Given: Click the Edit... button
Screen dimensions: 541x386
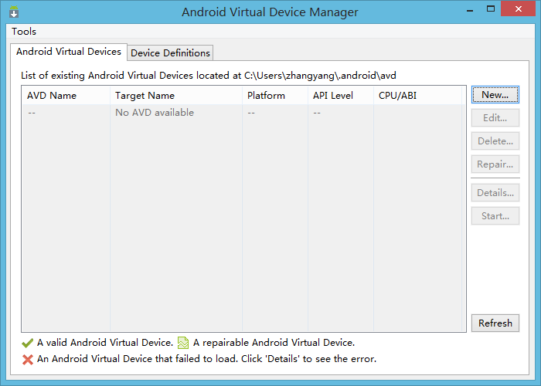Looking at the screenshot, I should 495,118.
